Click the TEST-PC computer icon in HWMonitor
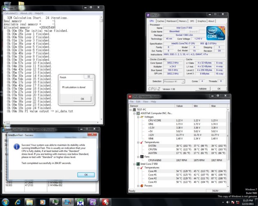This screenshot has height=206, width=258. coord(135,109)
